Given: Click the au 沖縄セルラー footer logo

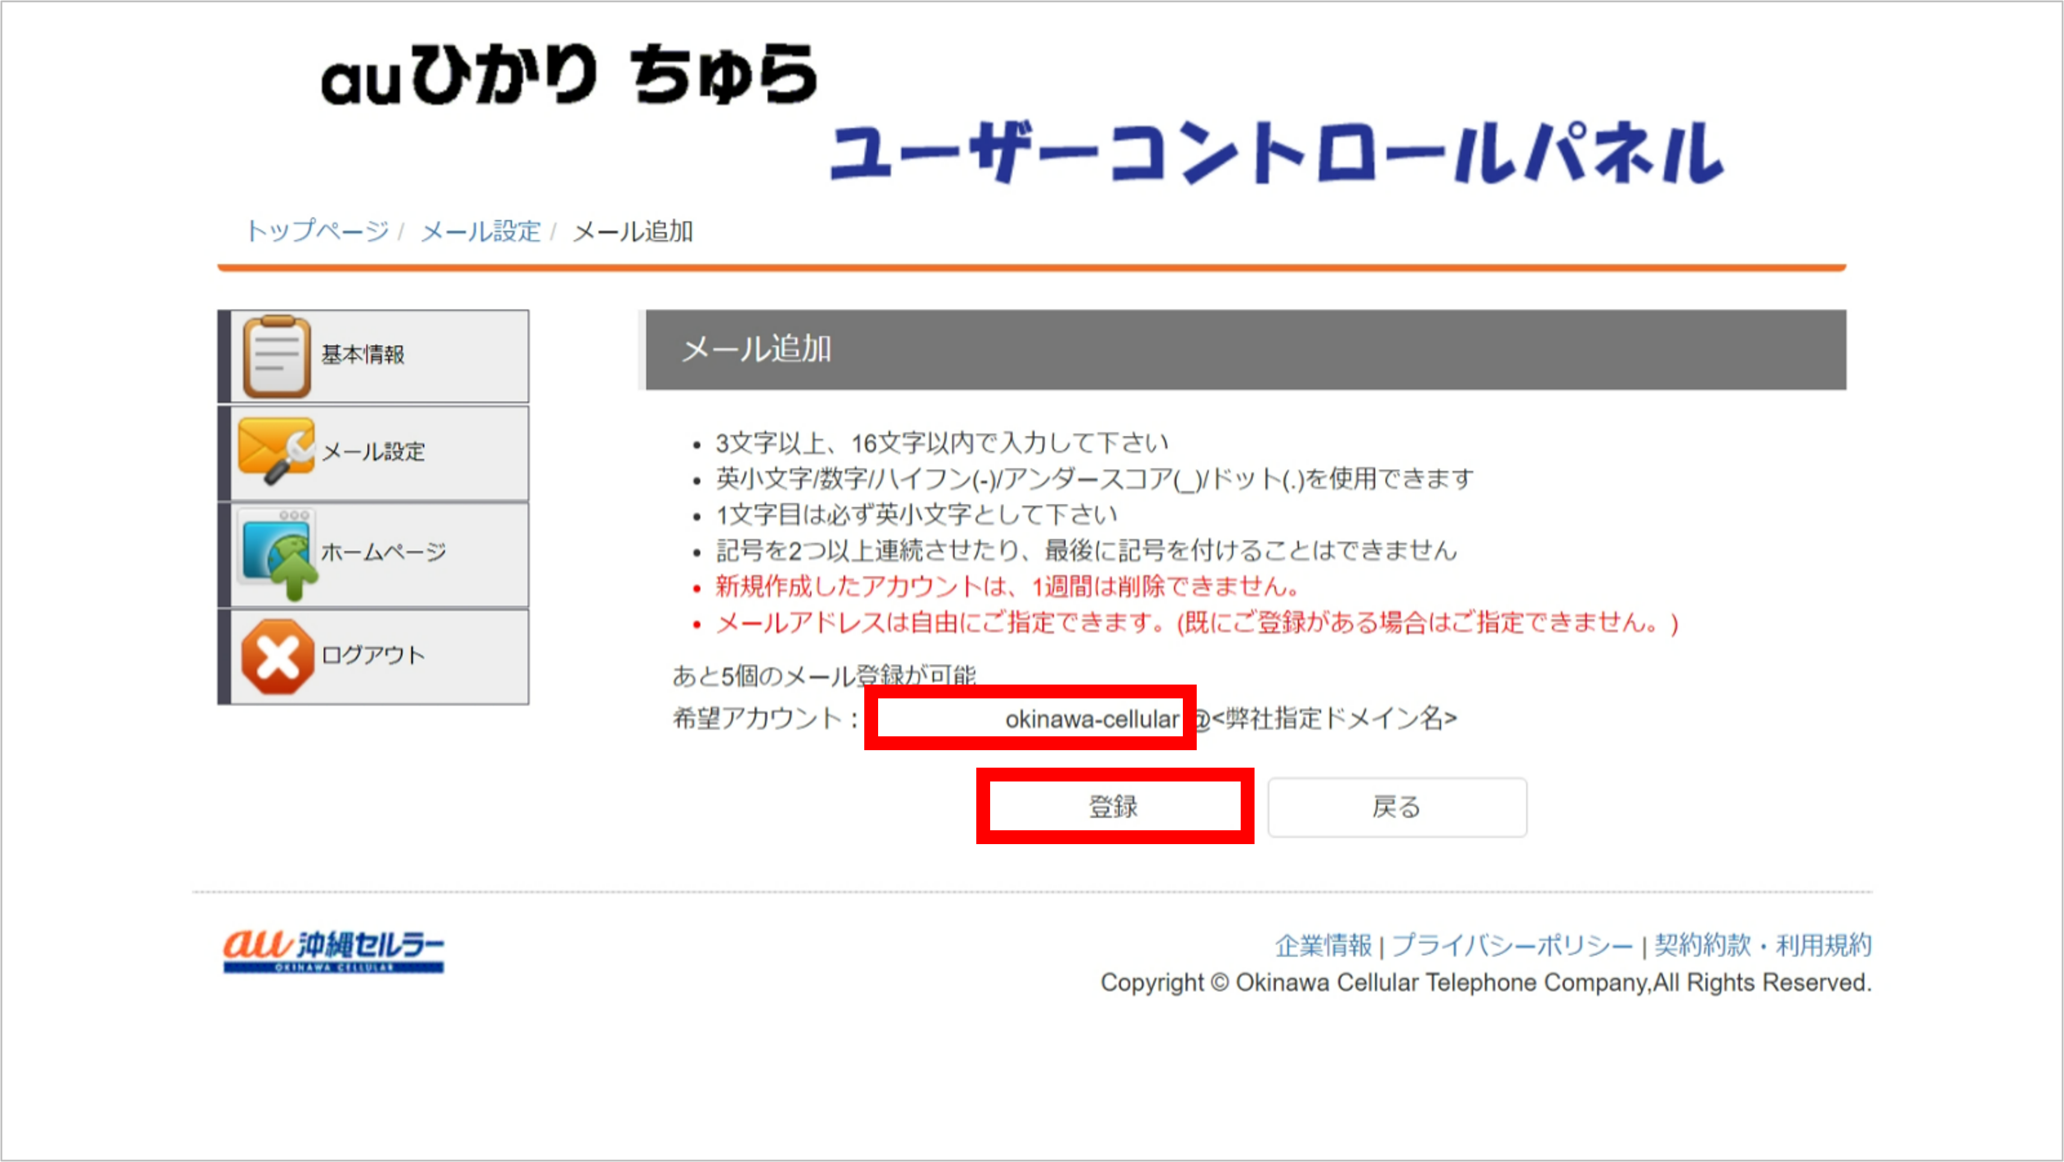Looking at the screenshot, I should tap(333, 951).
